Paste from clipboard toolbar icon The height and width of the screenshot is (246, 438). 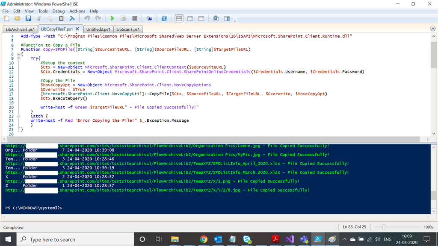click(x=61, y=18)
